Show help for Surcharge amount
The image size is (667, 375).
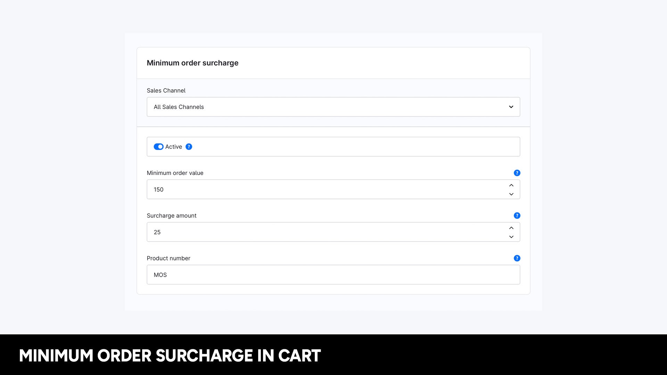(517, 216)
